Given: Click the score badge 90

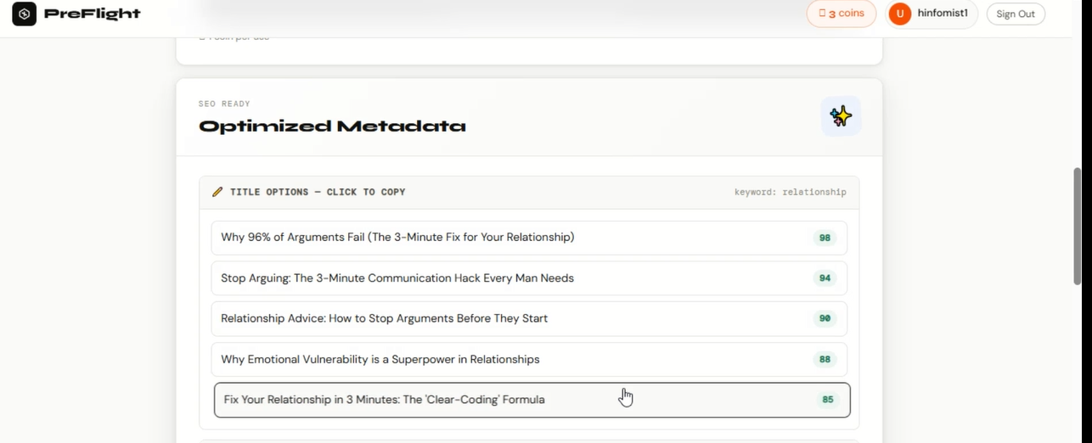Looking at the screenshot, I should pos(825,319).
